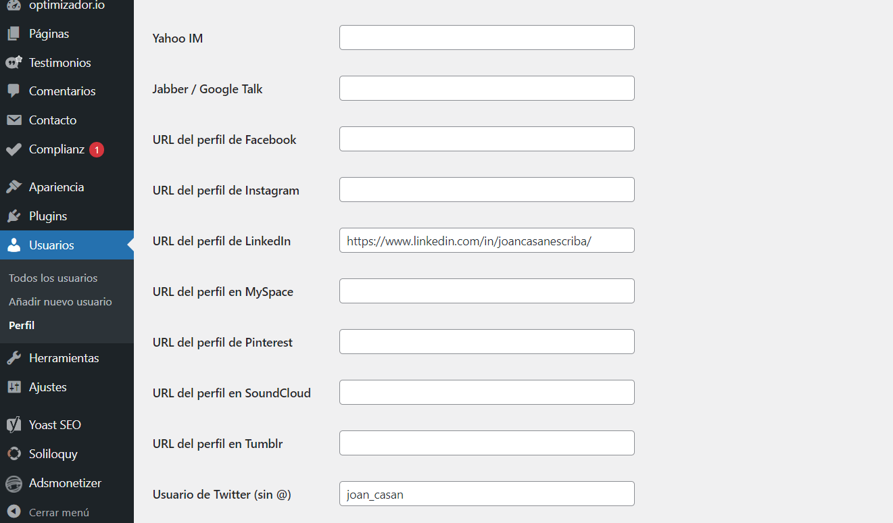
Task: Click the Herramientas wrench icon
Action: point(14,358)
